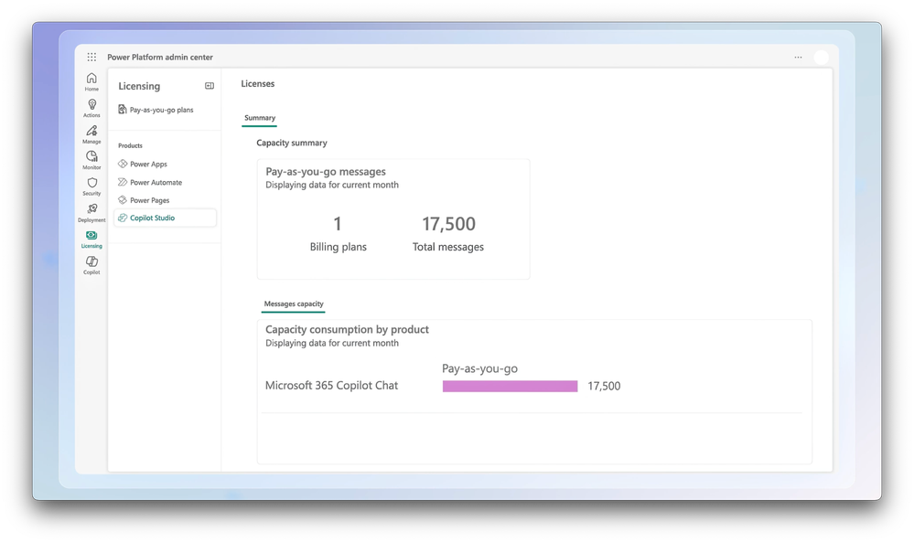Viewport: 914px width, 543px height.
Task: Open Copilot in the left rail
Action: click(91, 265)
